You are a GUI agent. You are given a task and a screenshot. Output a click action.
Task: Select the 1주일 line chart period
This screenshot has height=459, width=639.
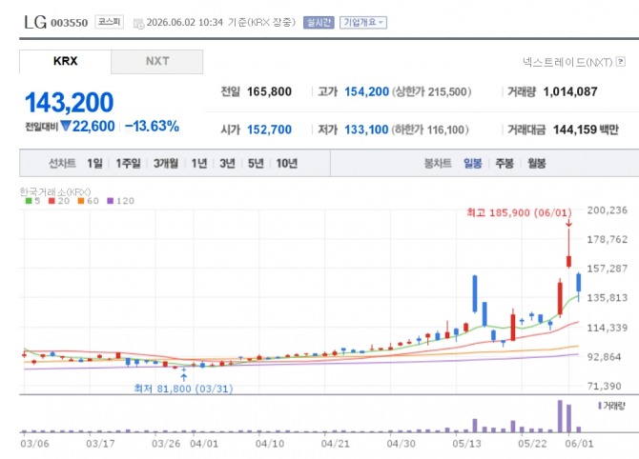(x=128, y=163)
